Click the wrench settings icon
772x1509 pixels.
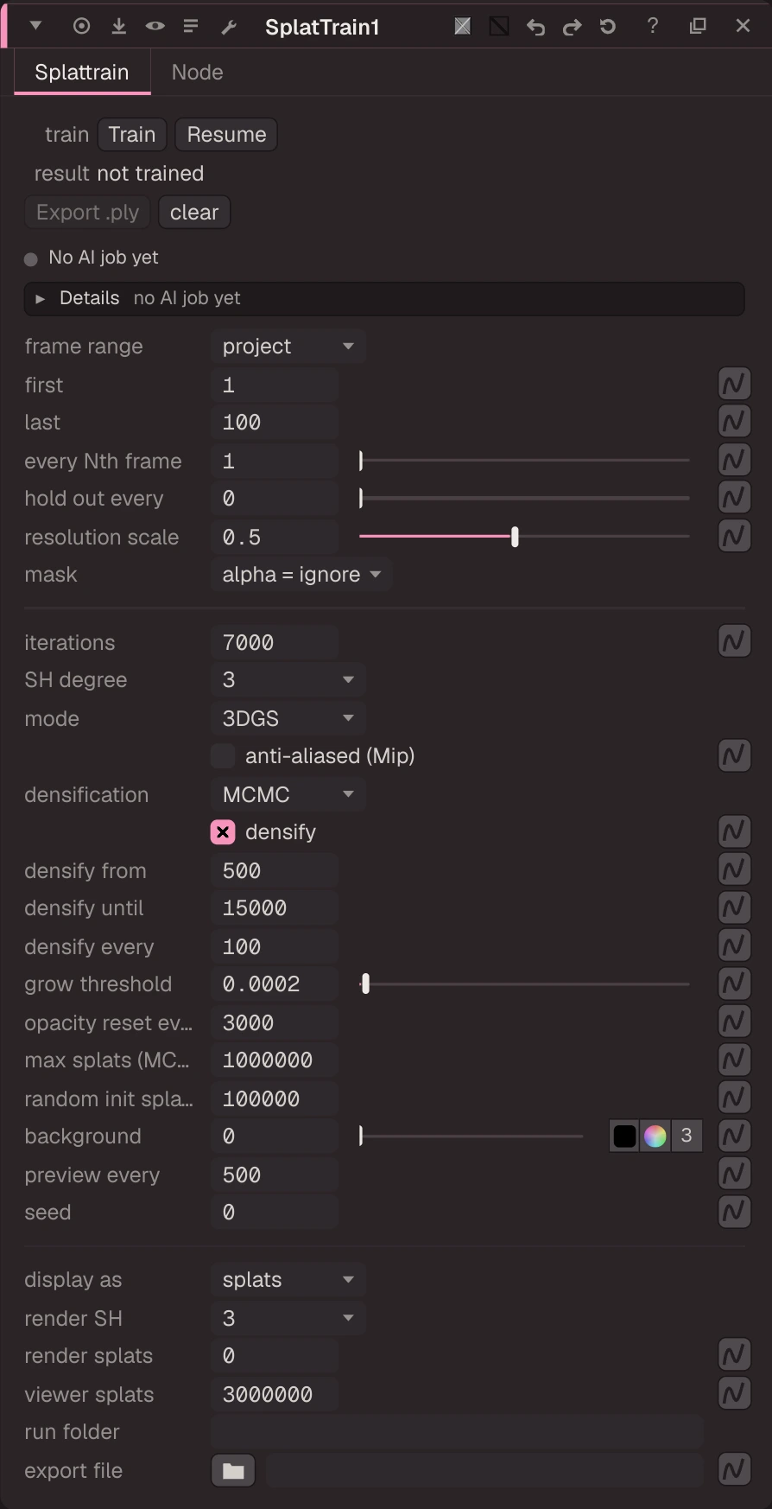[229, 27]
